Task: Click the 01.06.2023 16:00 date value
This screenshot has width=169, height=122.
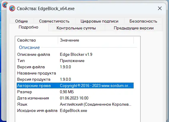Action: pos(74,98)
